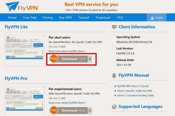Screen dimensions: 175x116
Task: Click the FlyVPN Lite heading
Action: point(16,27)
